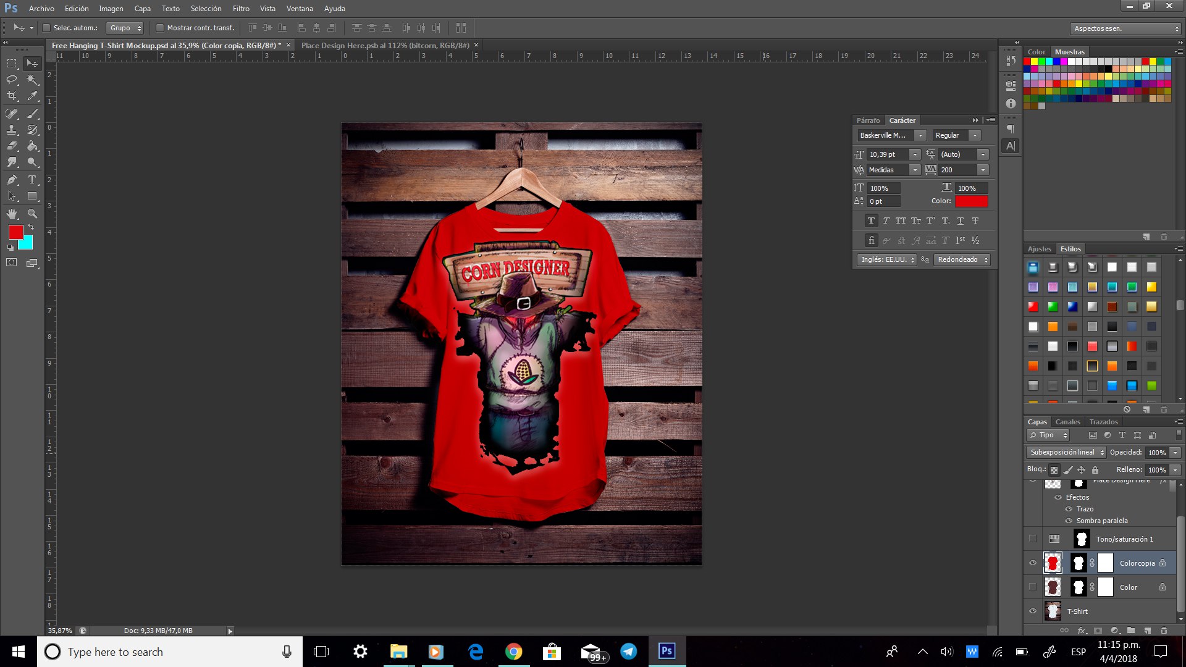This screenshot has height=667, width=1186.
Task: Switch to the Ajustes tab
Action: tap(1039, 249)
